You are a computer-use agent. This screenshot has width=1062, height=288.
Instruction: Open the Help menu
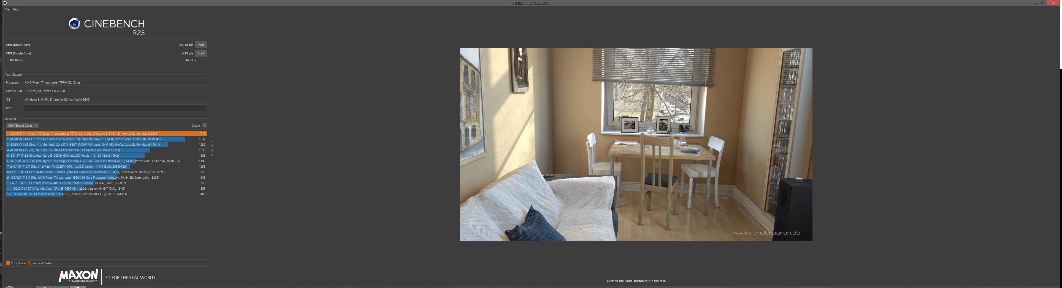pos(16,9)
